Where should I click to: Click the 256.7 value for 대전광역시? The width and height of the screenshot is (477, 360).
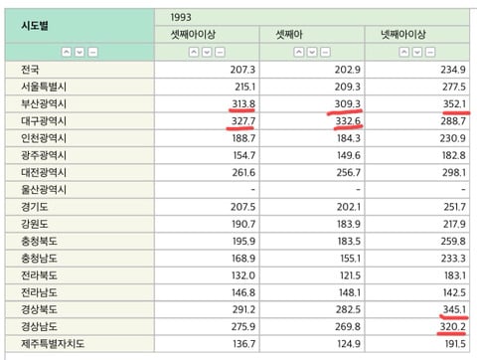[x=348, y=173]
